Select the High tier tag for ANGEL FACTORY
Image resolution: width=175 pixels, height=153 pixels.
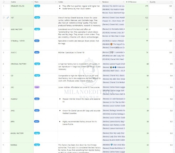37,133
